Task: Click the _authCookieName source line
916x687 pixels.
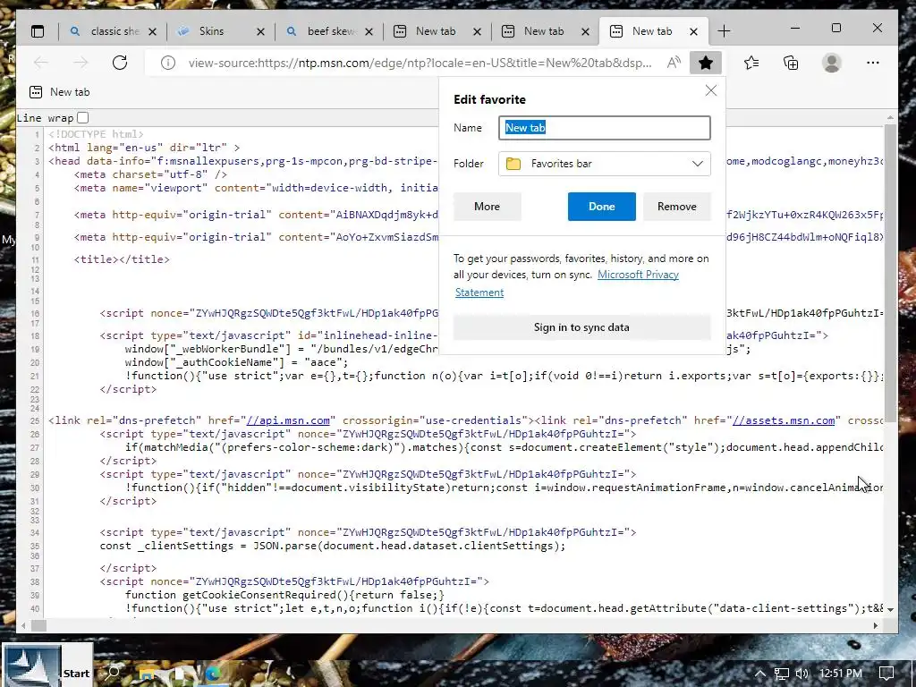Action: coord(236,362)
